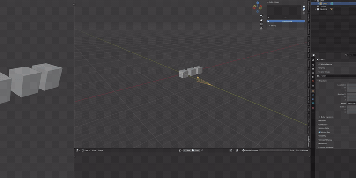Click the Rotation X field
The width and height of the screenshot is (356, 178).
(351, 94)
